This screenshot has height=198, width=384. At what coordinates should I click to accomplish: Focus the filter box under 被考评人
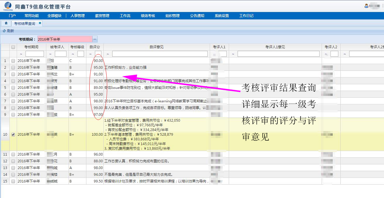tap(60, 54)
